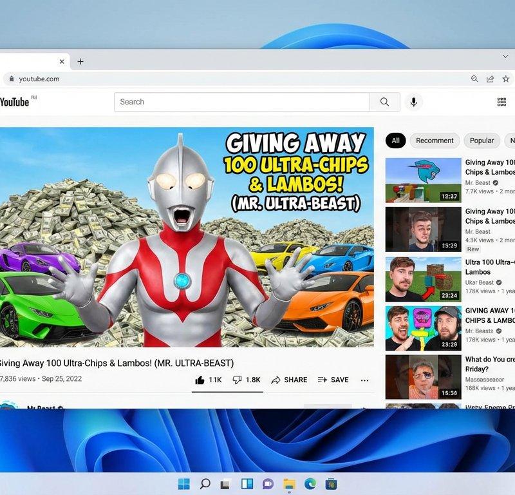Open a new browser tab
Image resolution: width=515 pixels, height=495 pixels.
(80, 61)
